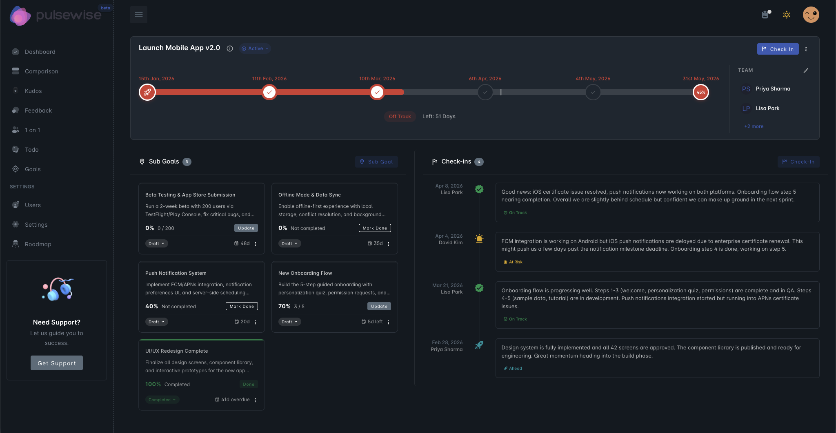Image resolution: width=836 pixels, height=433 pixels.
Task: Toggle the hamburger menu button
Action: 139,14
